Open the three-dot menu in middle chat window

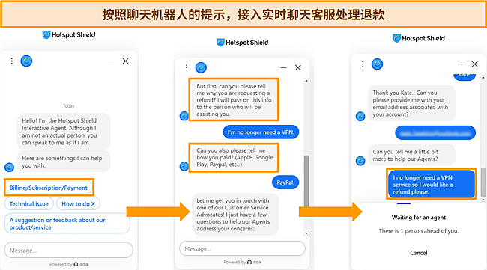(187, 67)
